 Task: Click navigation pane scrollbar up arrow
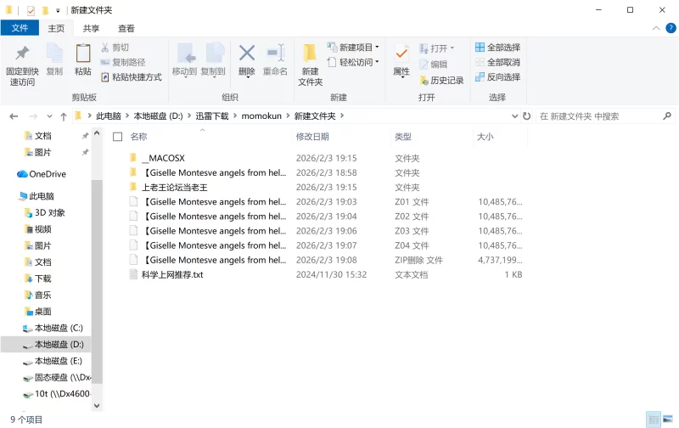(97, 133)
